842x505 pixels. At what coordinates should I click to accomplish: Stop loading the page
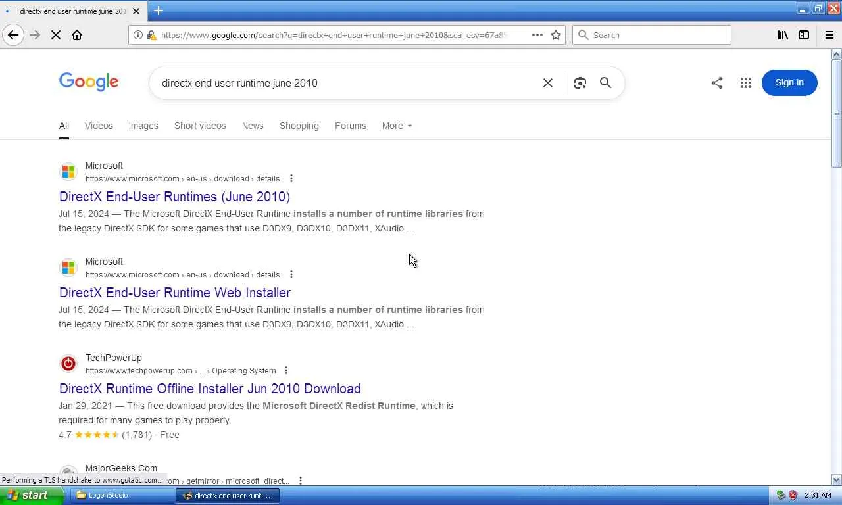point(56,35)
